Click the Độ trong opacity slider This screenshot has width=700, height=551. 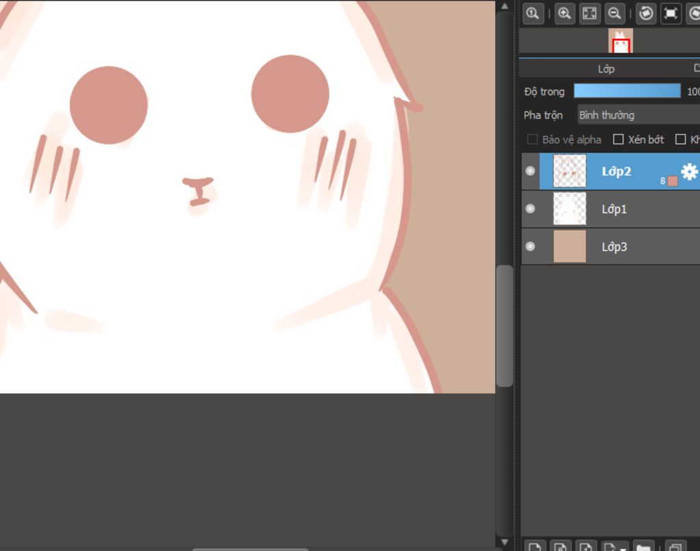pyautogui.click(x=628, y=91)
